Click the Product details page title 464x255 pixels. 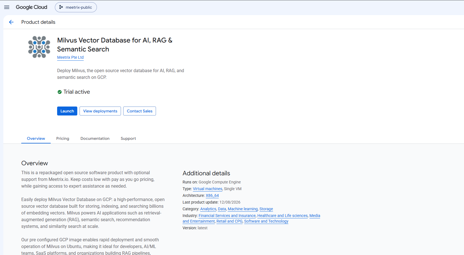[x=38, y=22]
